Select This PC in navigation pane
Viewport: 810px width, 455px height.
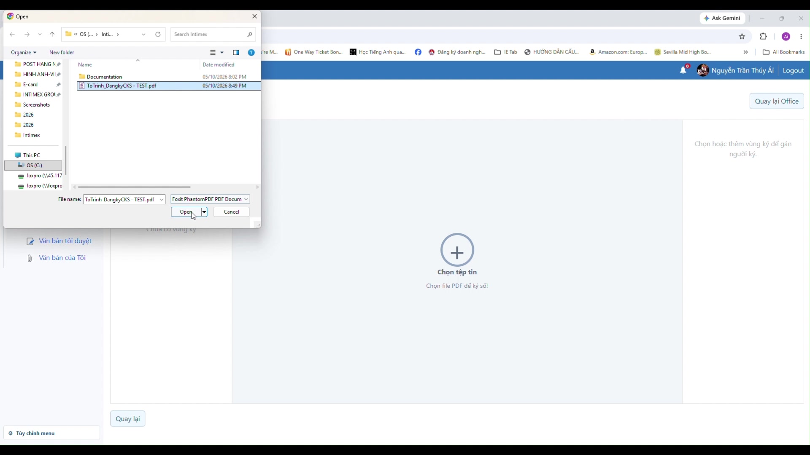[x=28, y=155]
